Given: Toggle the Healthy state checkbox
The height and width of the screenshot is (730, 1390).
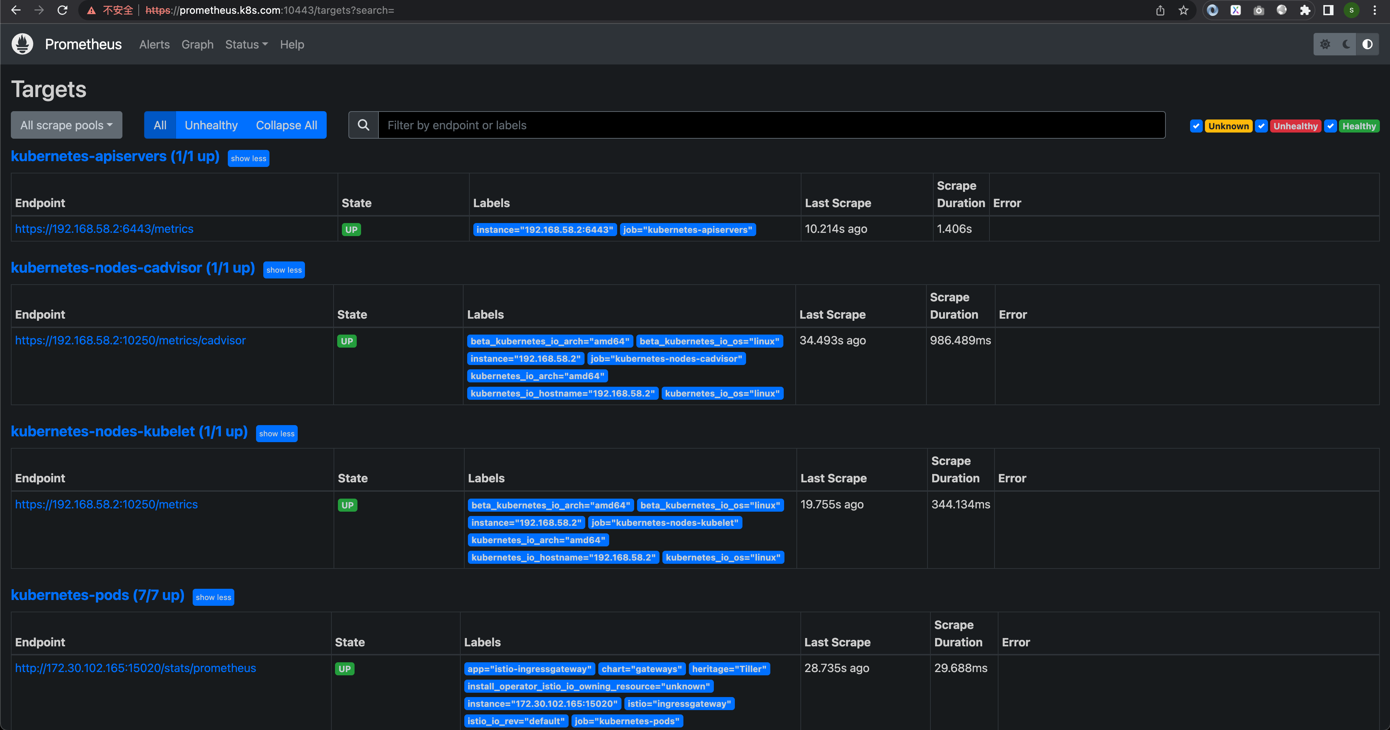Looking at the screenshot, I should [x=1331, y=126].
